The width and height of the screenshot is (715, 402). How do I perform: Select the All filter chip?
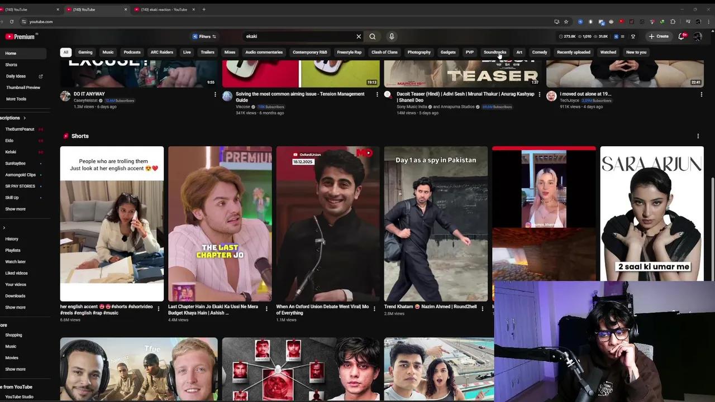[65, 52]
